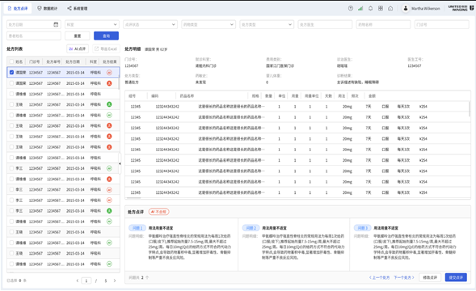476x291 pixels.
Task: Click the 导出 Excel button
Action: click(x=106, y=48)
